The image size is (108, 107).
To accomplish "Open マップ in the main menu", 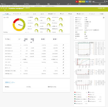I will [58, 4].
